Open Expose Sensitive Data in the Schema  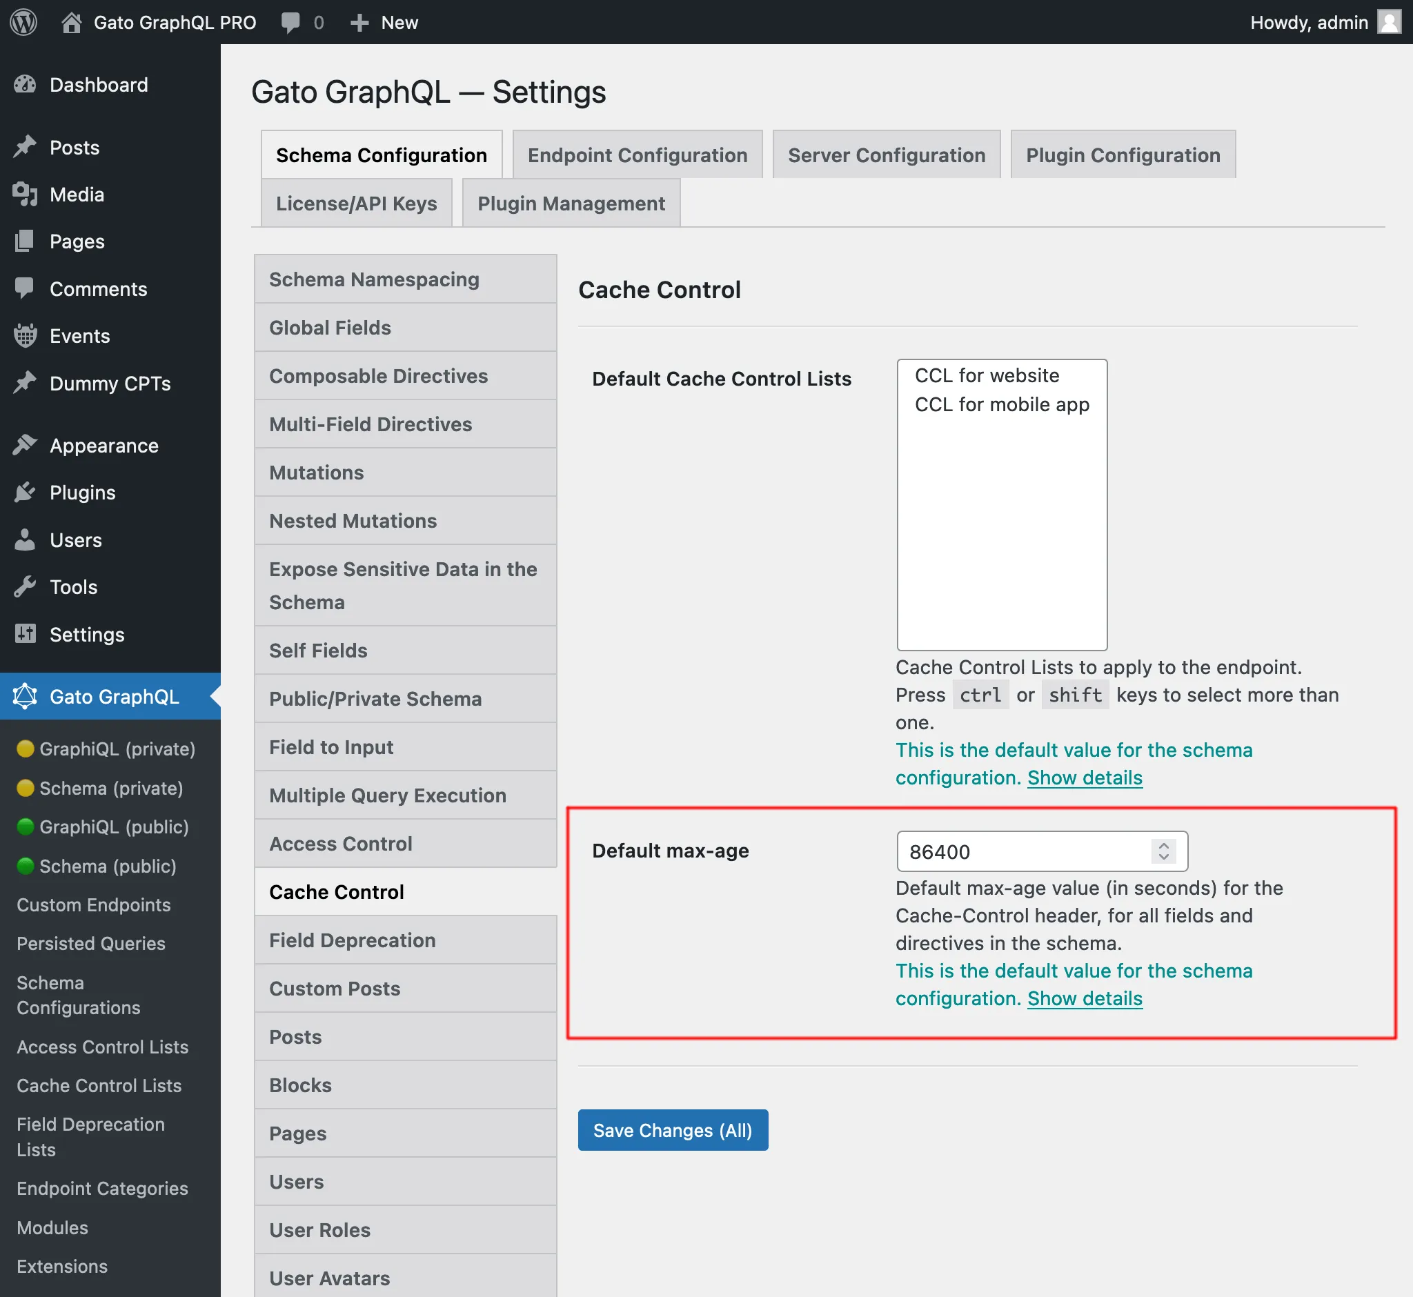[x=406, y=585]
